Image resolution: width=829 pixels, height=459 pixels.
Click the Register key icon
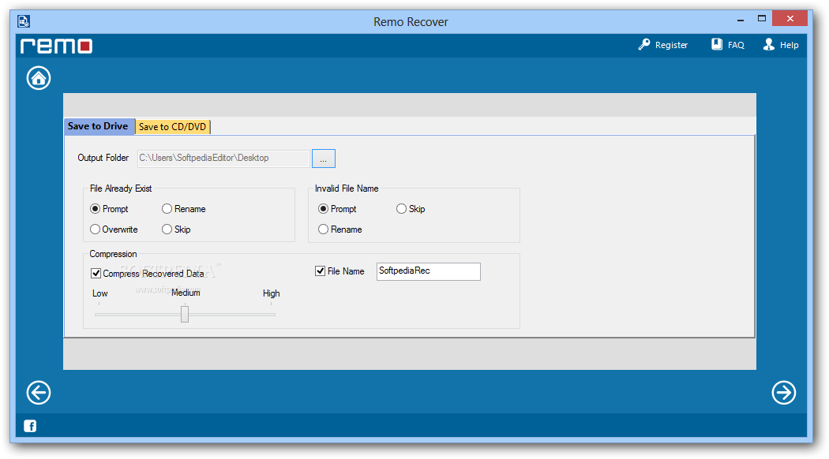pyautogui.click(x=644, y=45)
